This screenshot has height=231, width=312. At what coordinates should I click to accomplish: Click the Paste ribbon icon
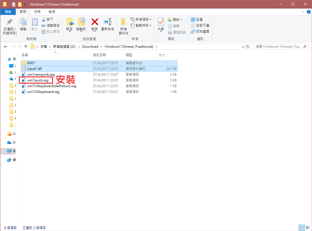tap(35, 22)
